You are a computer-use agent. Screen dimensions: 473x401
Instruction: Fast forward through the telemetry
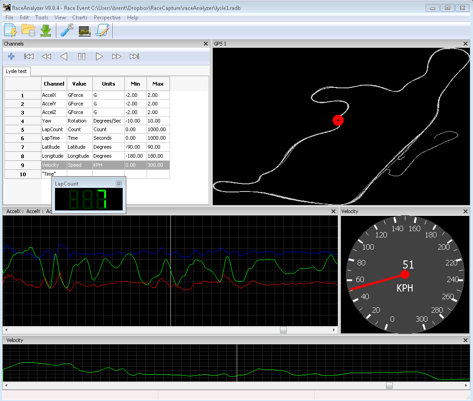click(x=116, y=56)
